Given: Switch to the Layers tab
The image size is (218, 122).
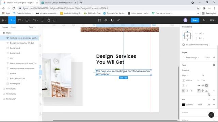Looking at the screenshot, I should click(x=5, y=27).
